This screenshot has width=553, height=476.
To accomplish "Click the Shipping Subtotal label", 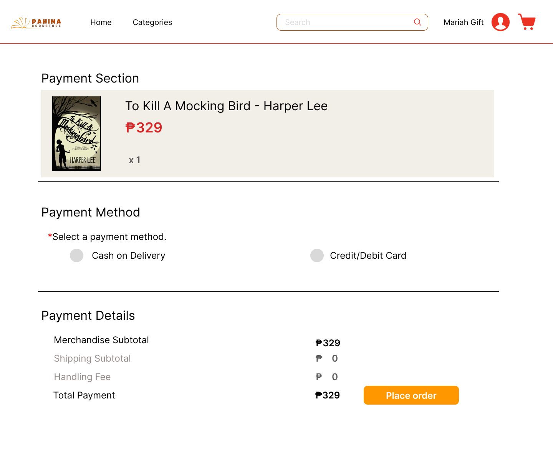I will point(92,359).
